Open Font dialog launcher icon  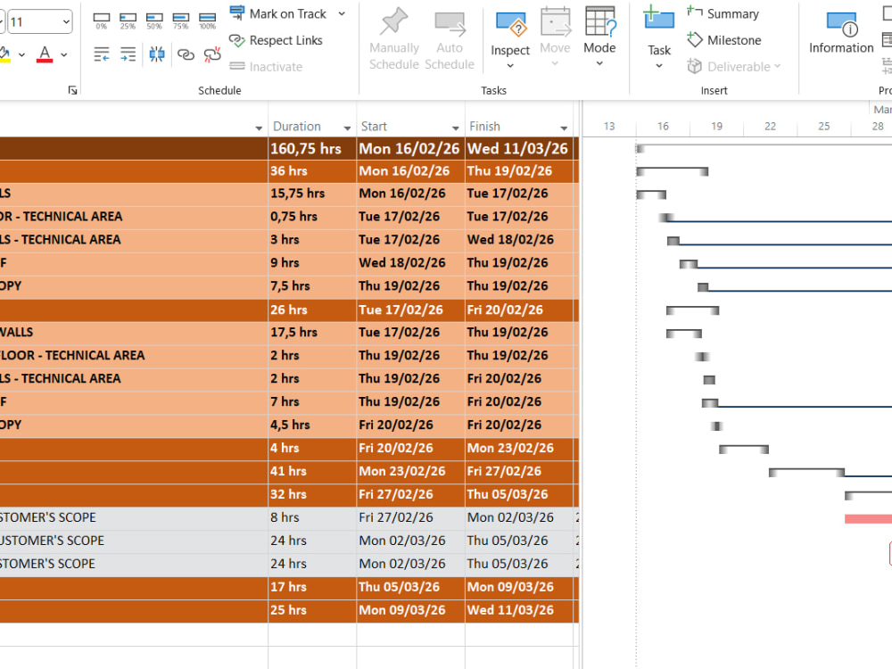pos(72,90)
